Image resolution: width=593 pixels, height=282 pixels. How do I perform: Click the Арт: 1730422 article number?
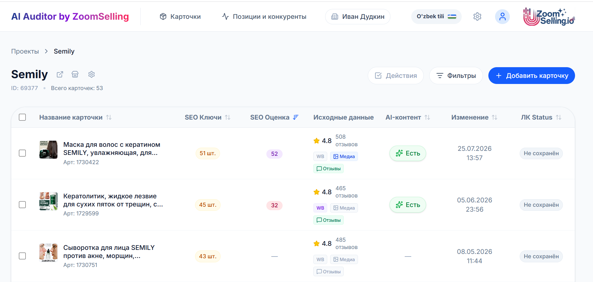click(81, 162)
